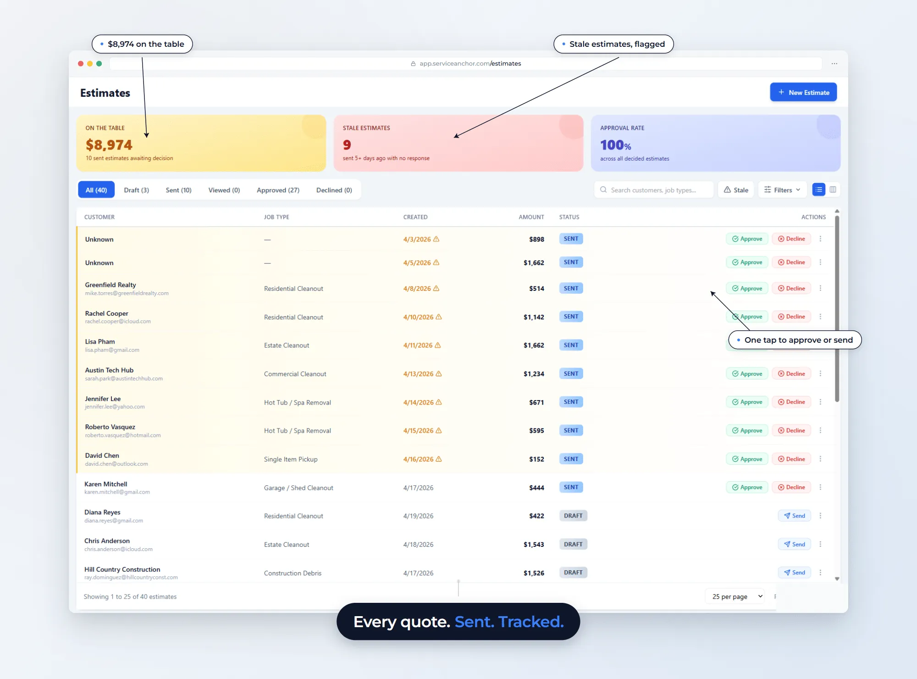Image resolution: width=917 pixels, height=679 pixels.
Task: Open row menu for Roberto Vasquez
Action: 820,430
